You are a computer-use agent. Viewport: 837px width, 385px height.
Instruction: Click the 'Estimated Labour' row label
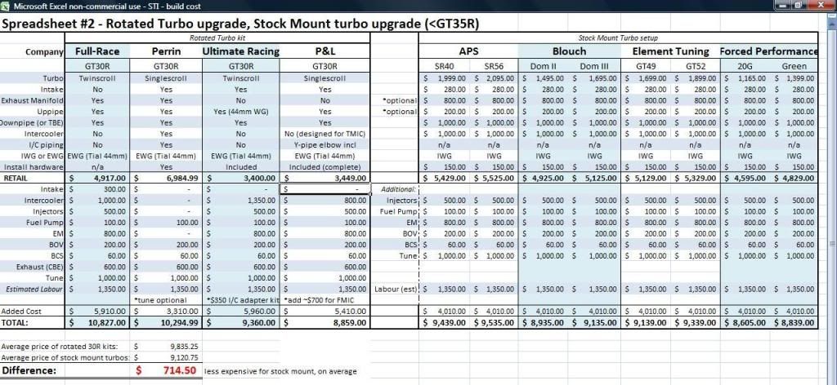(34, 289)
